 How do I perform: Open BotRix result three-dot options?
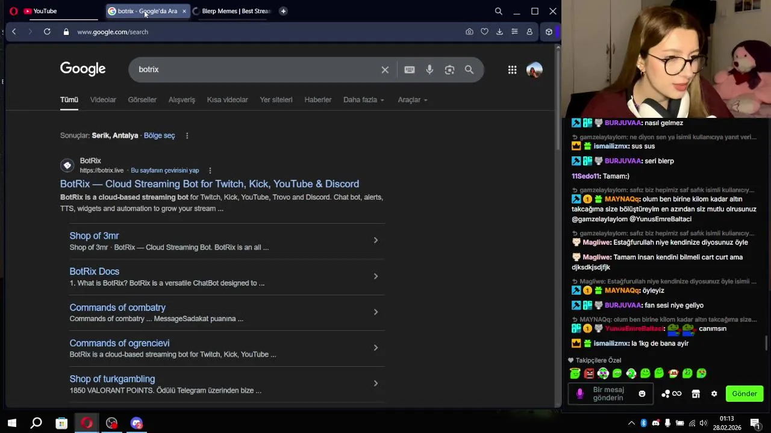[x=210, y=171]
